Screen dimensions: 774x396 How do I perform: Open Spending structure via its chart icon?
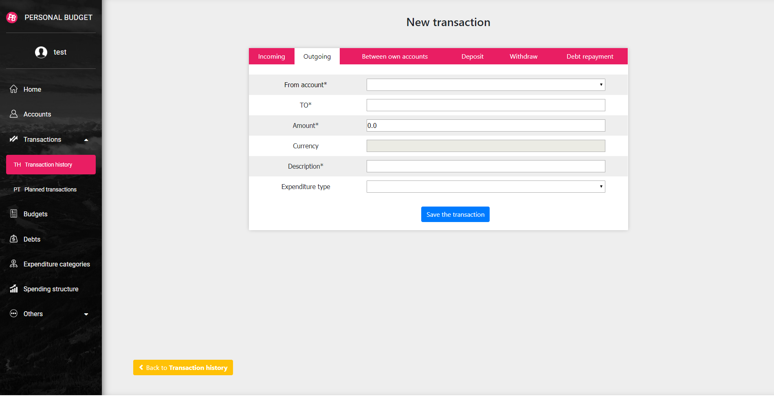coord(13,289)
